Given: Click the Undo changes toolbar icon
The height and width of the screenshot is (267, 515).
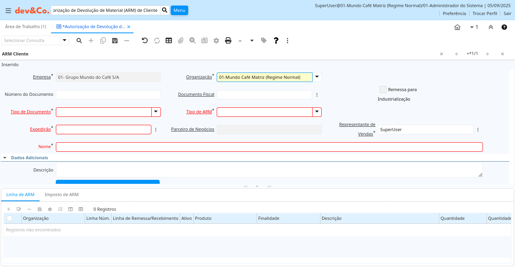Looking at the screenshot, I should coord(145,40).
